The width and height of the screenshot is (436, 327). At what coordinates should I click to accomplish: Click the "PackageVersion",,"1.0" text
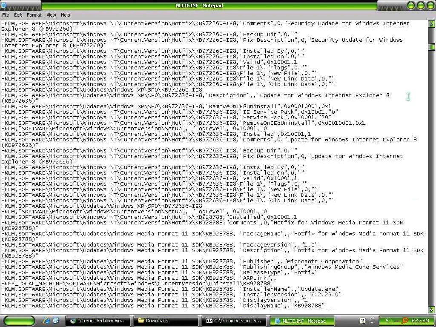pos(279,245)
